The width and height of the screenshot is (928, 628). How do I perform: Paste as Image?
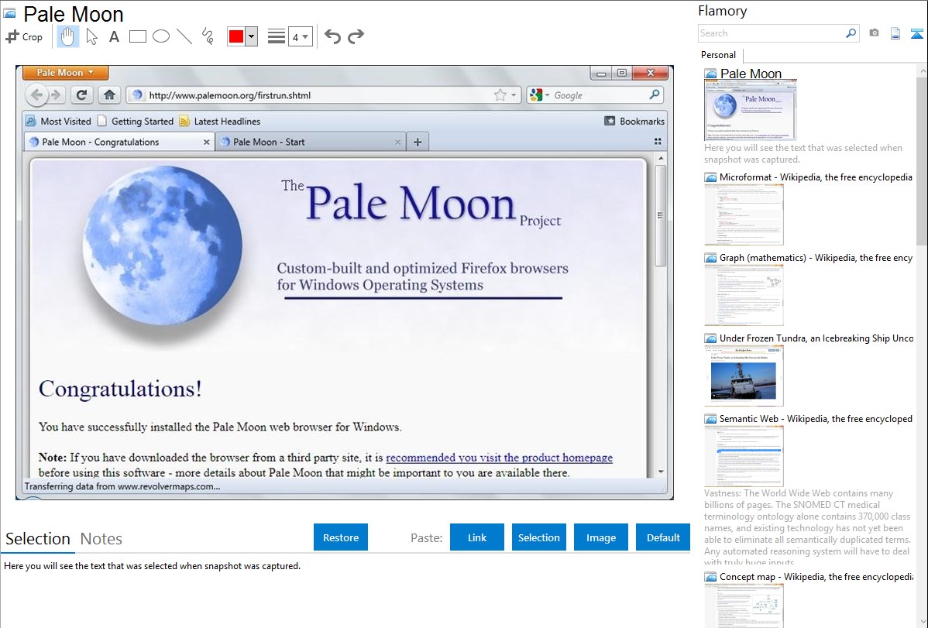[x=601, y=537]
